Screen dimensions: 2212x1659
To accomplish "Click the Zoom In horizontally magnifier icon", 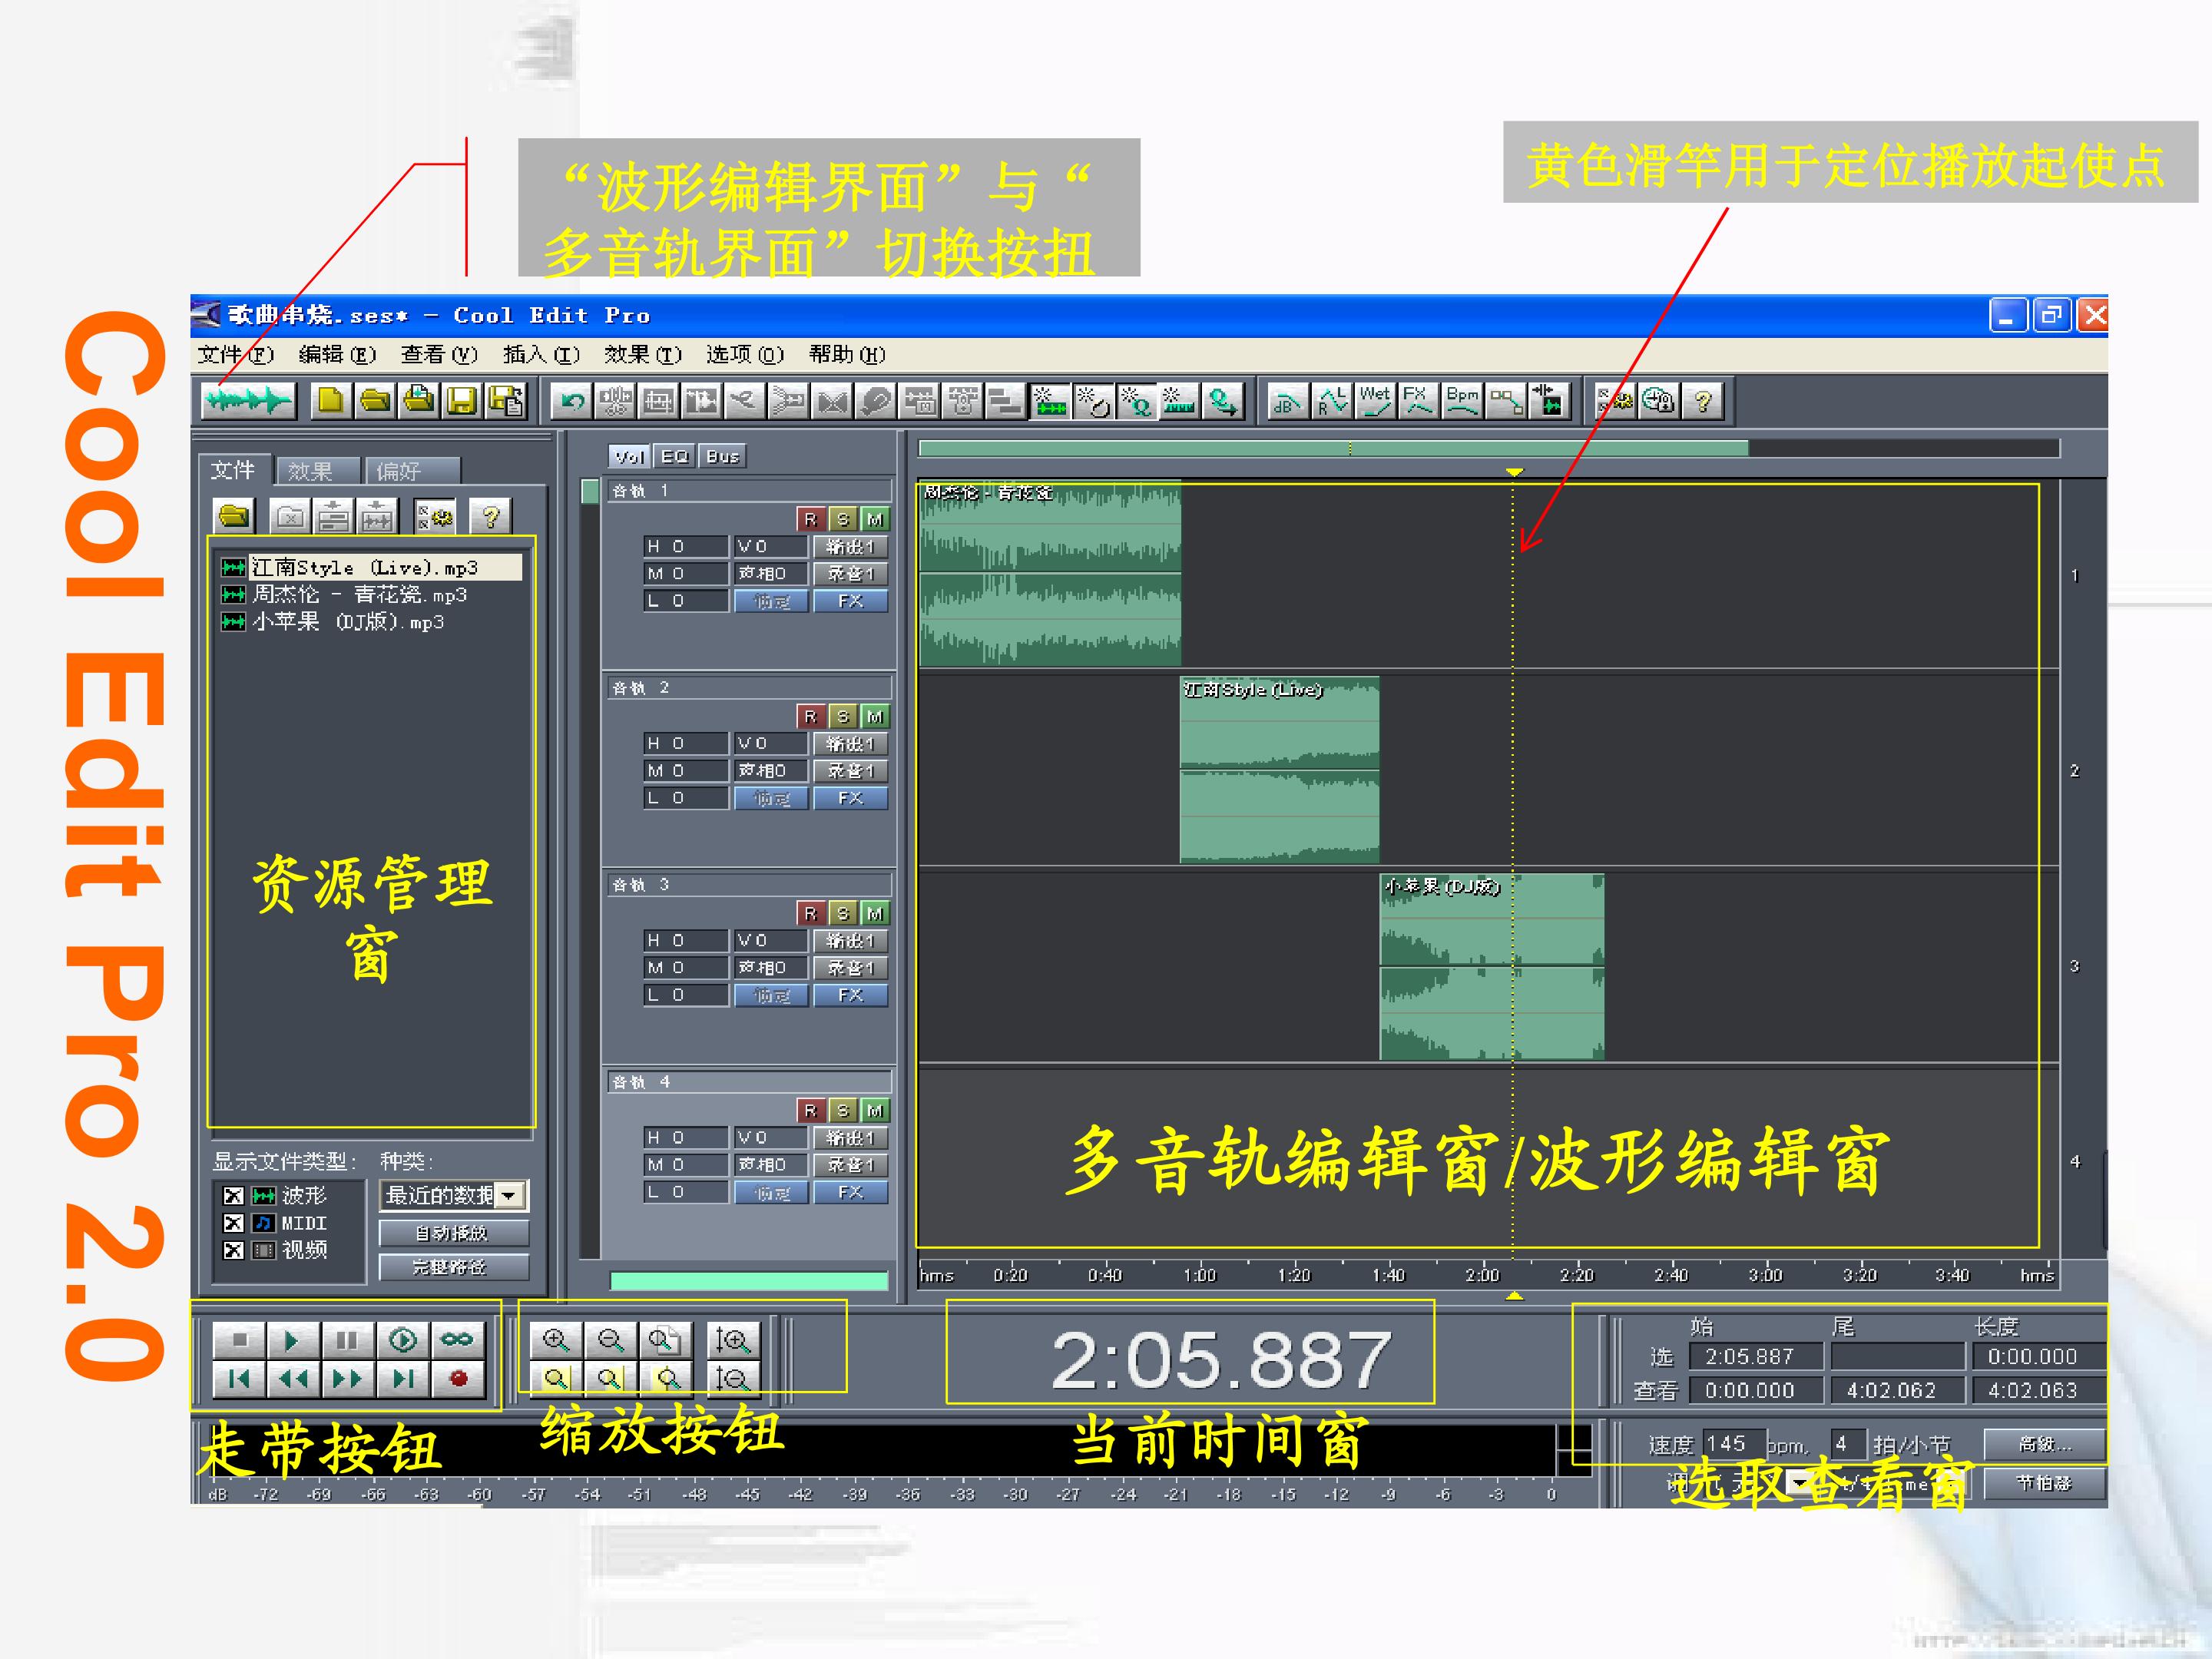I will 556,1339.
